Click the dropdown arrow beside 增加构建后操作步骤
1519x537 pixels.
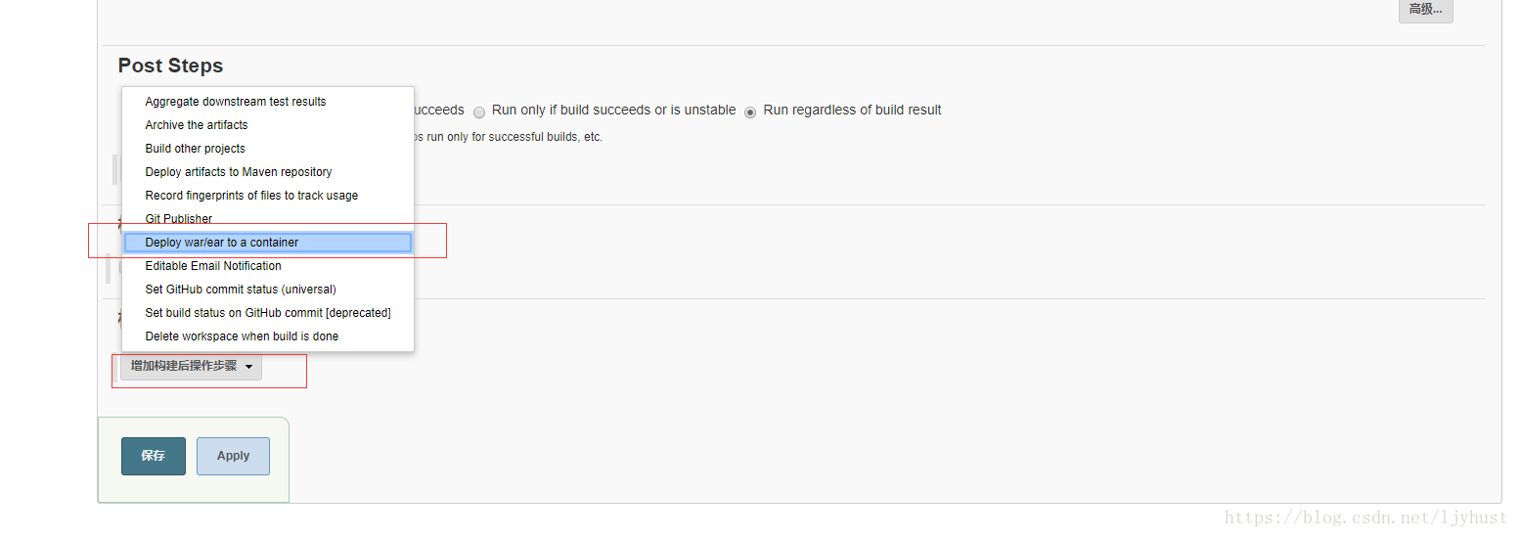[x=248, y=367]
